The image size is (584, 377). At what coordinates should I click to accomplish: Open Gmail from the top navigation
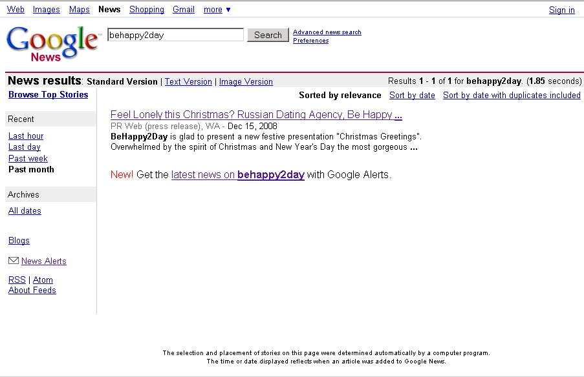pos(184,10)
